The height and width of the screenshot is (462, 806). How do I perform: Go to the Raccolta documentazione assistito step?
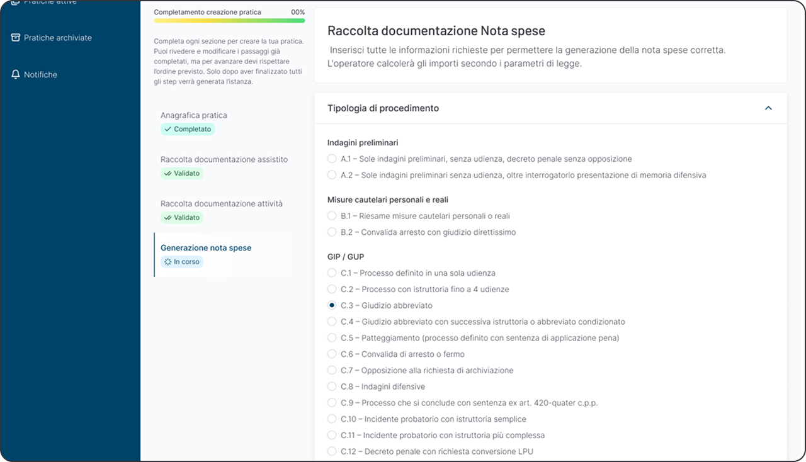point(224,159)
